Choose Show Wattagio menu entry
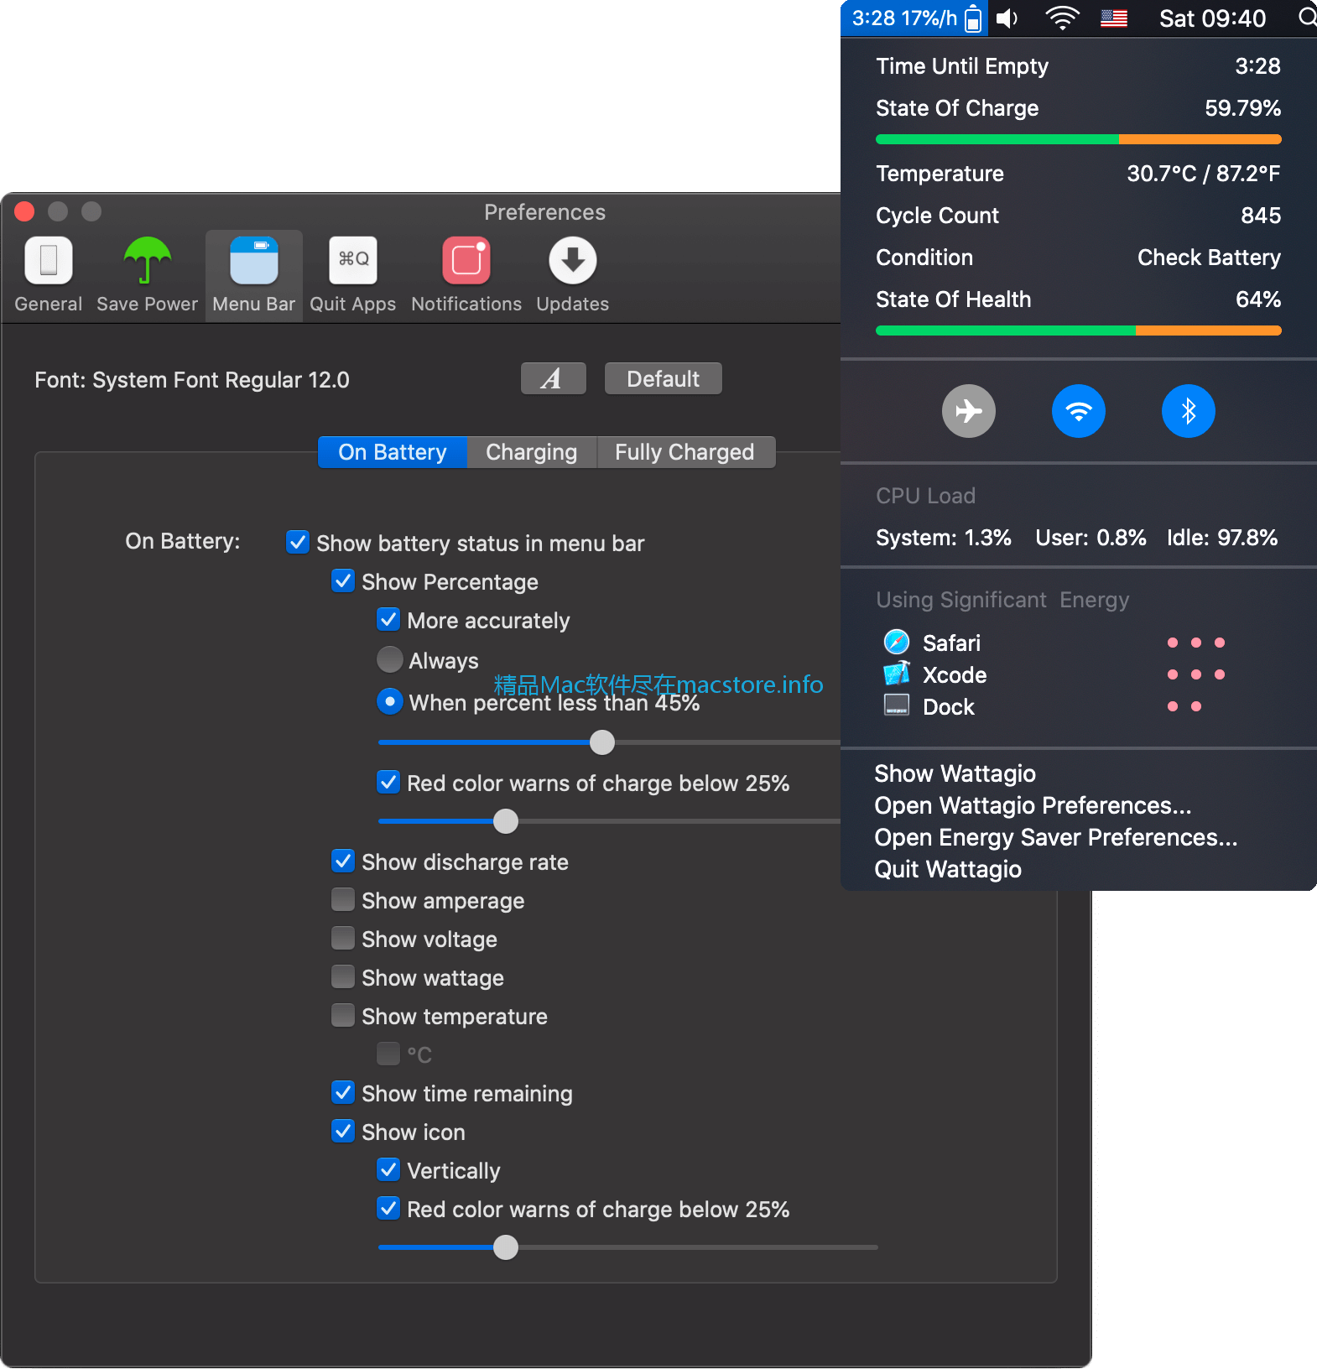Viewport: 1317px width, 1369px height. [955, 773]
